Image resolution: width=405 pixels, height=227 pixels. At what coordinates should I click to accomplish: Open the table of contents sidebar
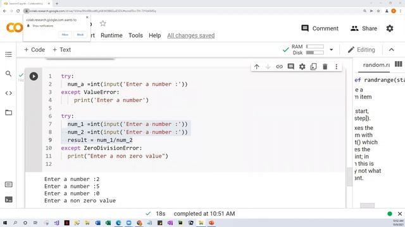click(8, 54)
